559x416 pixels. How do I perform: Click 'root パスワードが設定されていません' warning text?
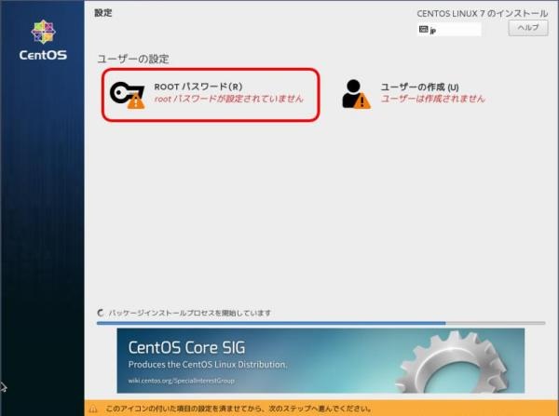(x=228, y=99)
